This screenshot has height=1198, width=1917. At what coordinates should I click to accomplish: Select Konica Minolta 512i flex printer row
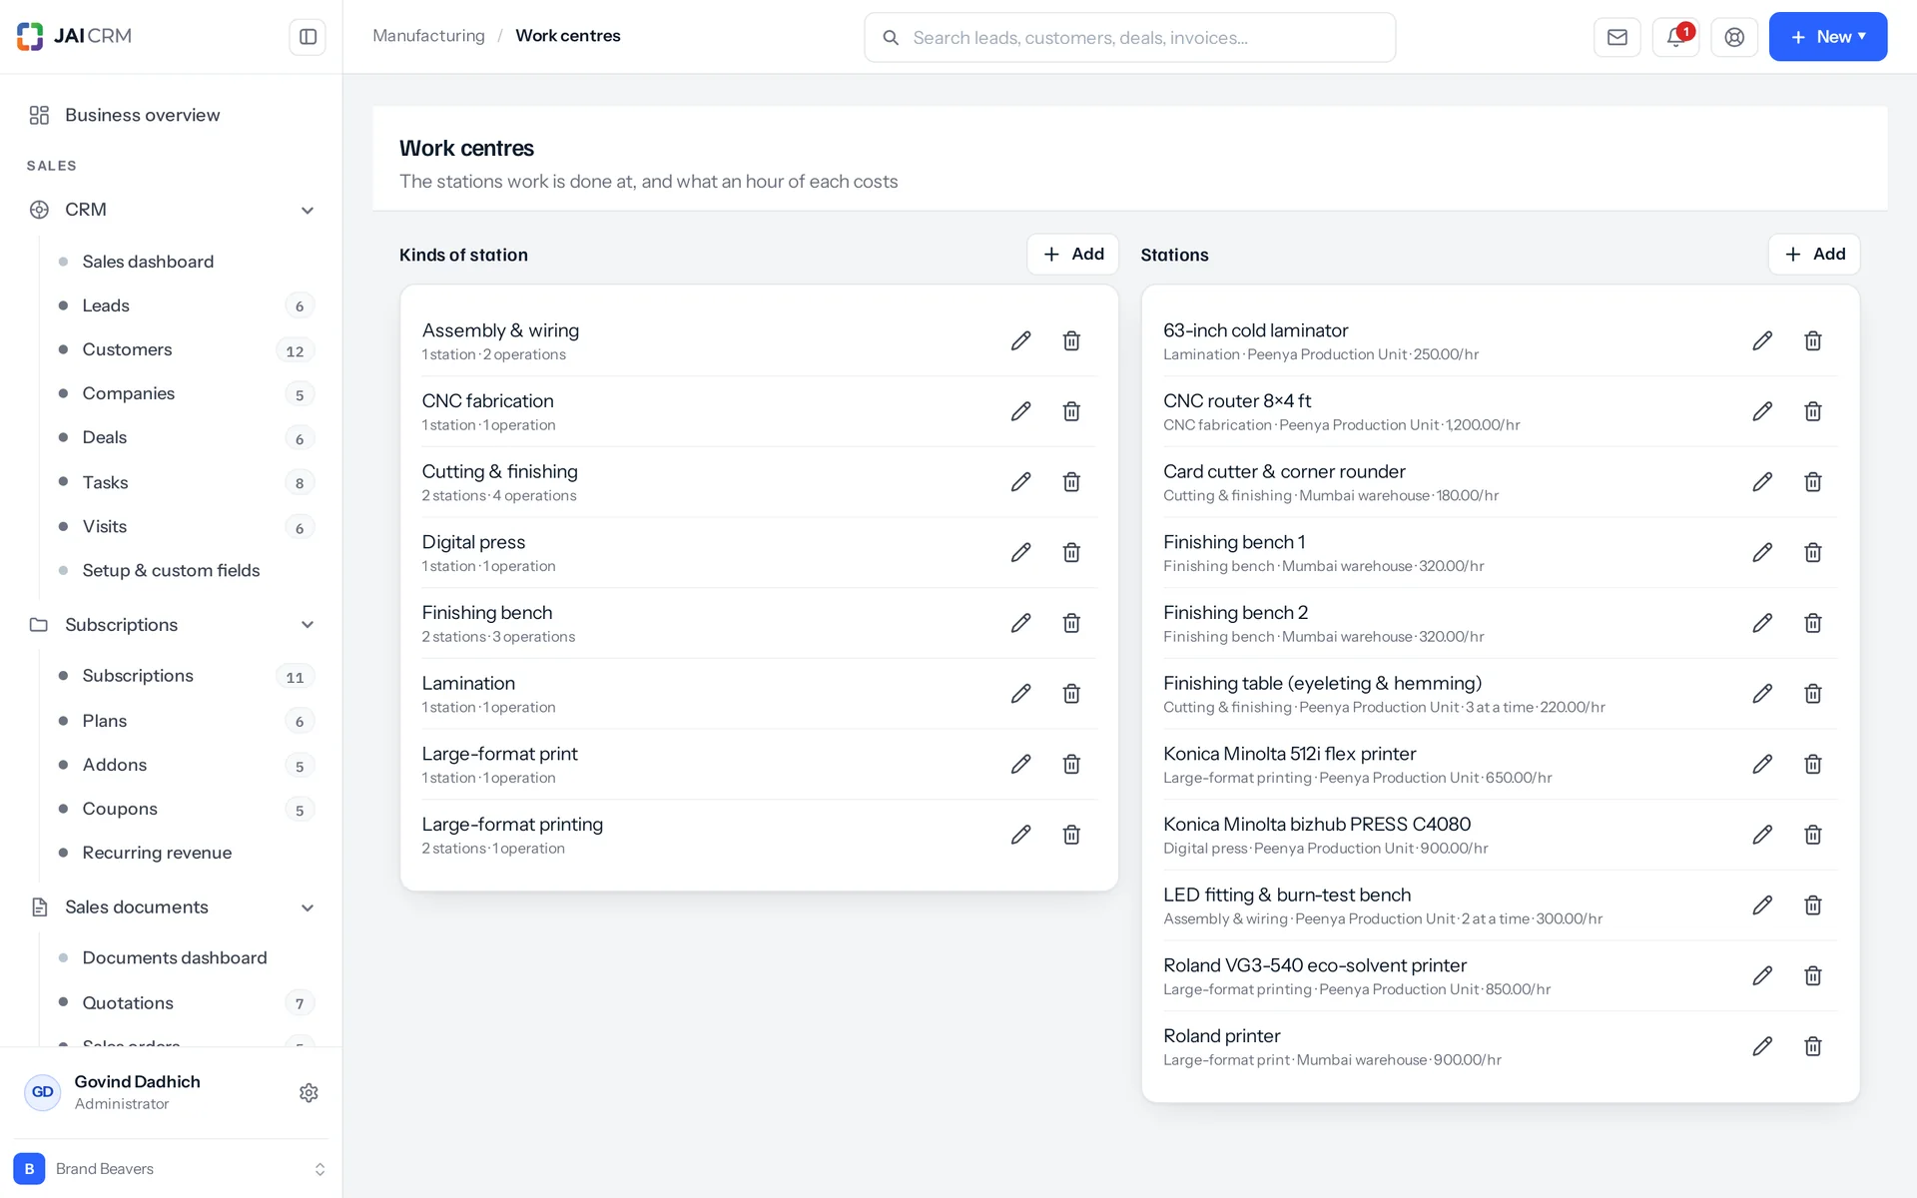pos(1500,765)
